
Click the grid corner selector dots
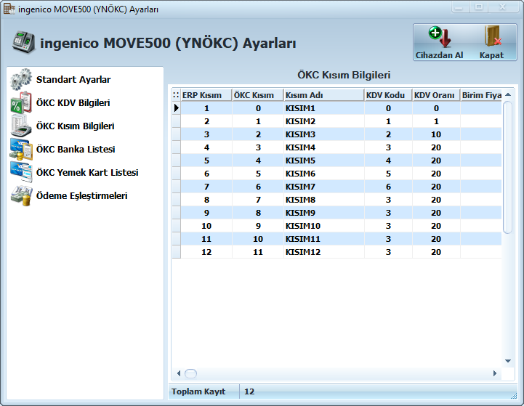coord(176,95)
